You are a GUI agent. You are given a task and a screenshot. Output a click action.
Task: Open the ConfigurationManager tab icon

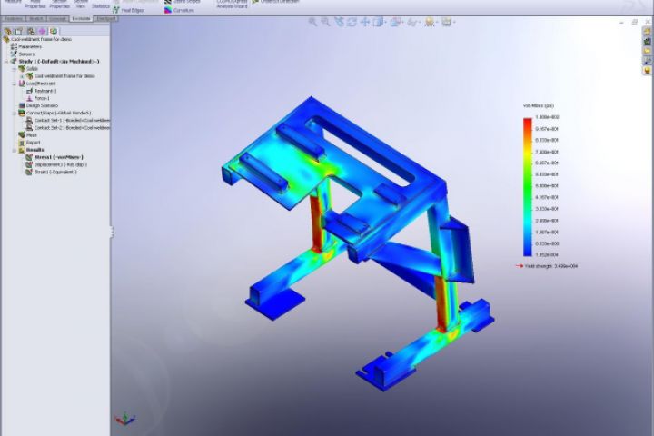pos(31,31)
